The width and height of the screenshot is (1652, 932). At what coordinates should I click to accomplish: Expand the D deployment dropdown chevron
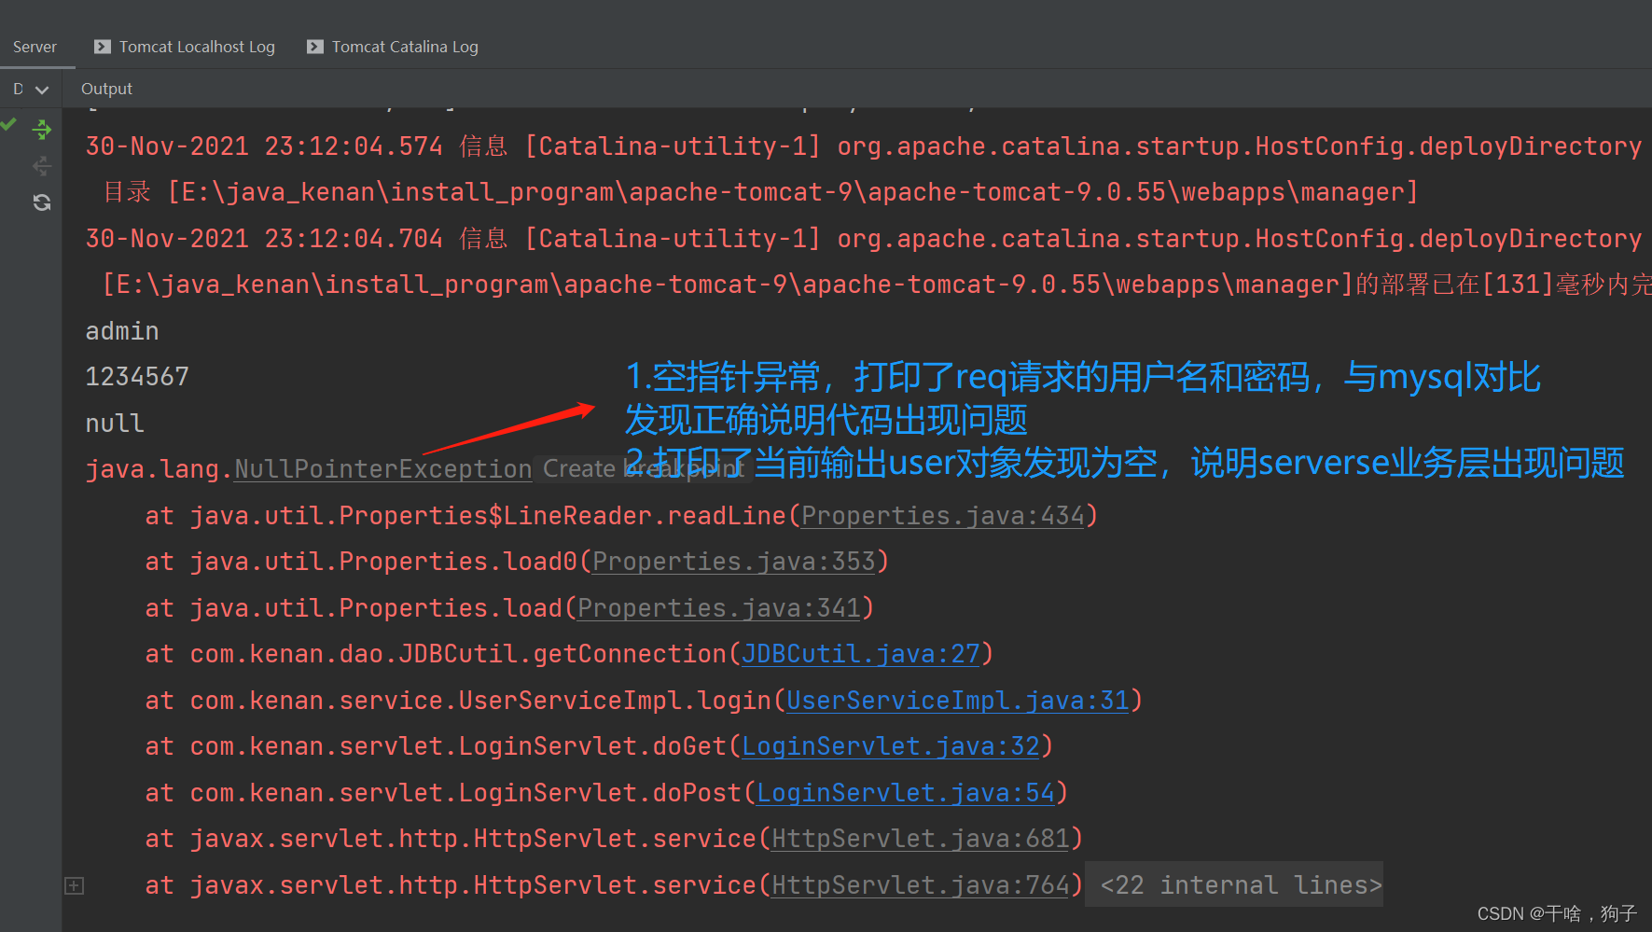point(41,90)
